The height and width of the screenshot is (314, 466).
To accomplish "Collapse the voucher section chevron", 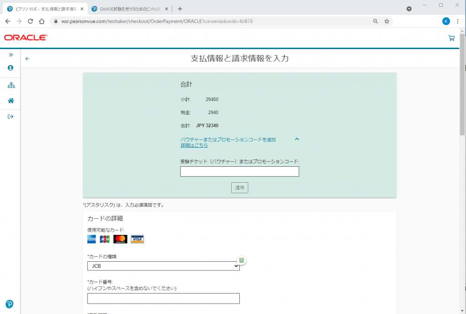I will coord(297,139).
